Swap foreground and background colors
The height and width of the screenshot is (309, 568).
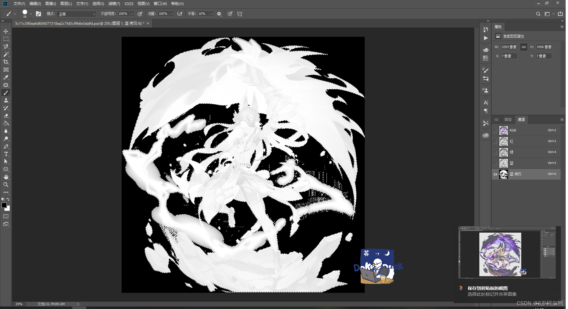click(8, 199)
